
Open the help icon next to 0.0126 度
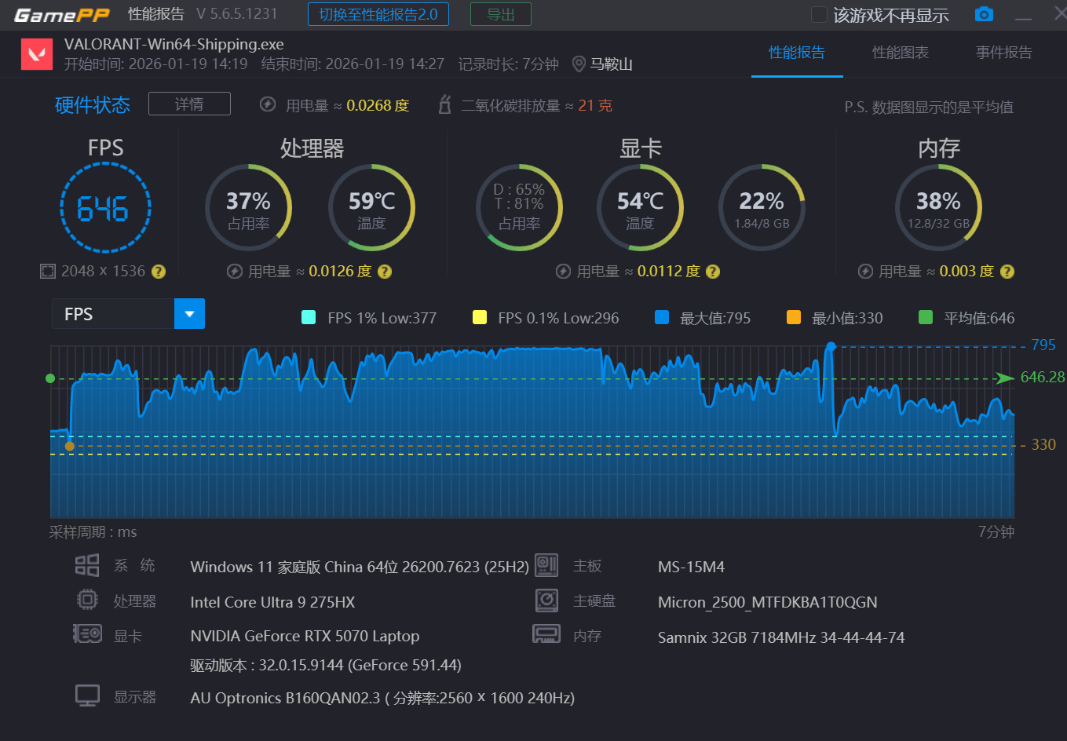pos(385,272)
